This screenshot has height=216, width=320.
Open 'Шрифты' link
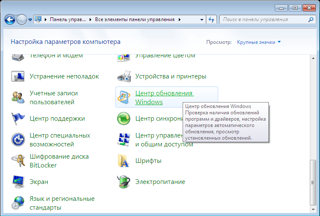148,161
